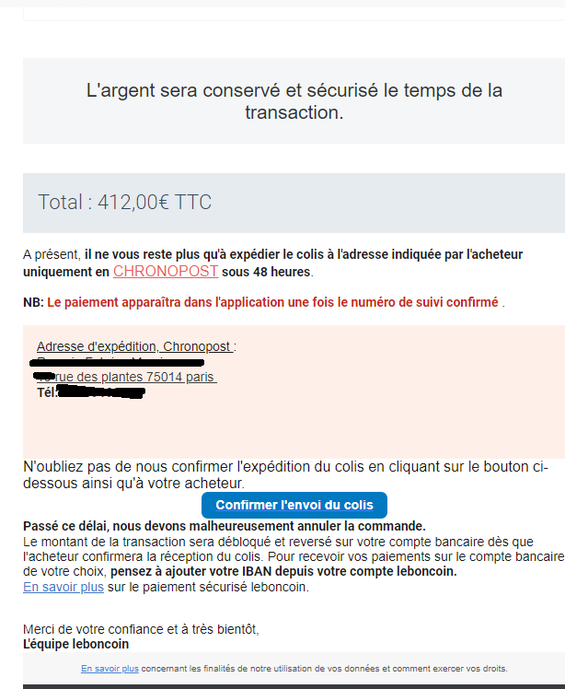Click the L'argent sera conservé et sécurisé banner
The image size is (565, 689).
click(x=294, y=100)
